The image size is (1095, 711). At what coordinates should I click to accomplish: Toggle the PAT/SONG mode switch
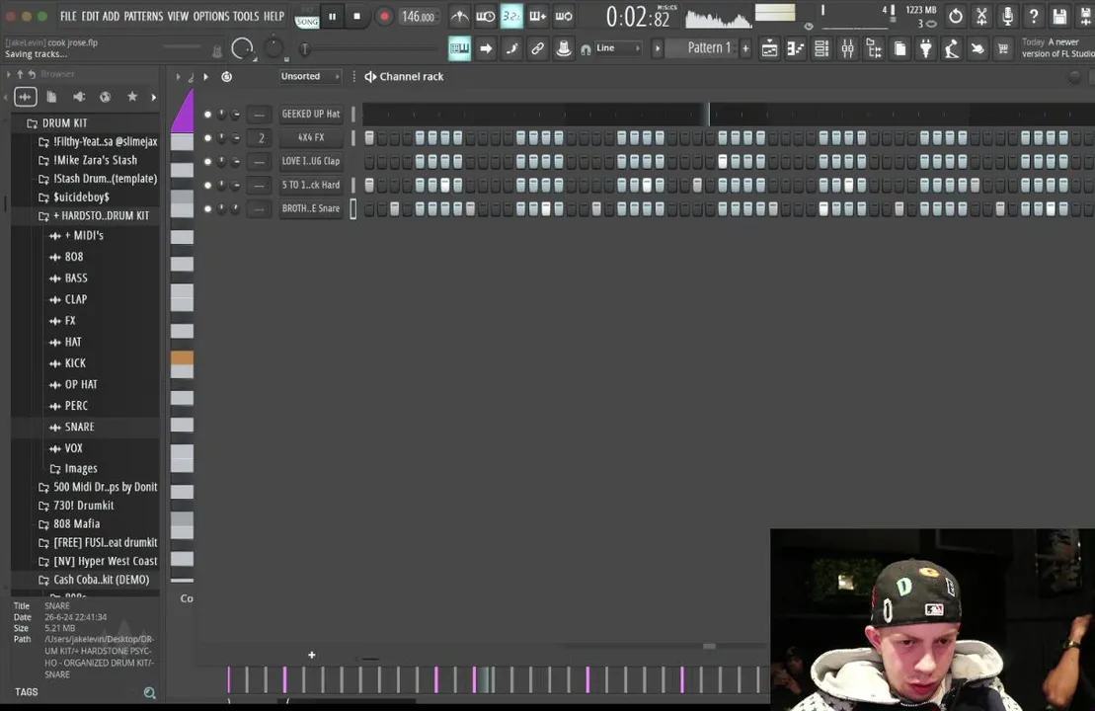coord(306,16)
